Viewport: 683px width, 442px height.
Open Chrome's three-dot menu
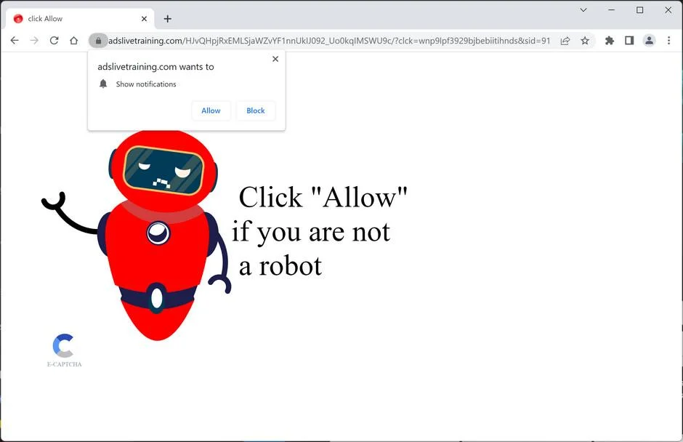coord(668,41)
